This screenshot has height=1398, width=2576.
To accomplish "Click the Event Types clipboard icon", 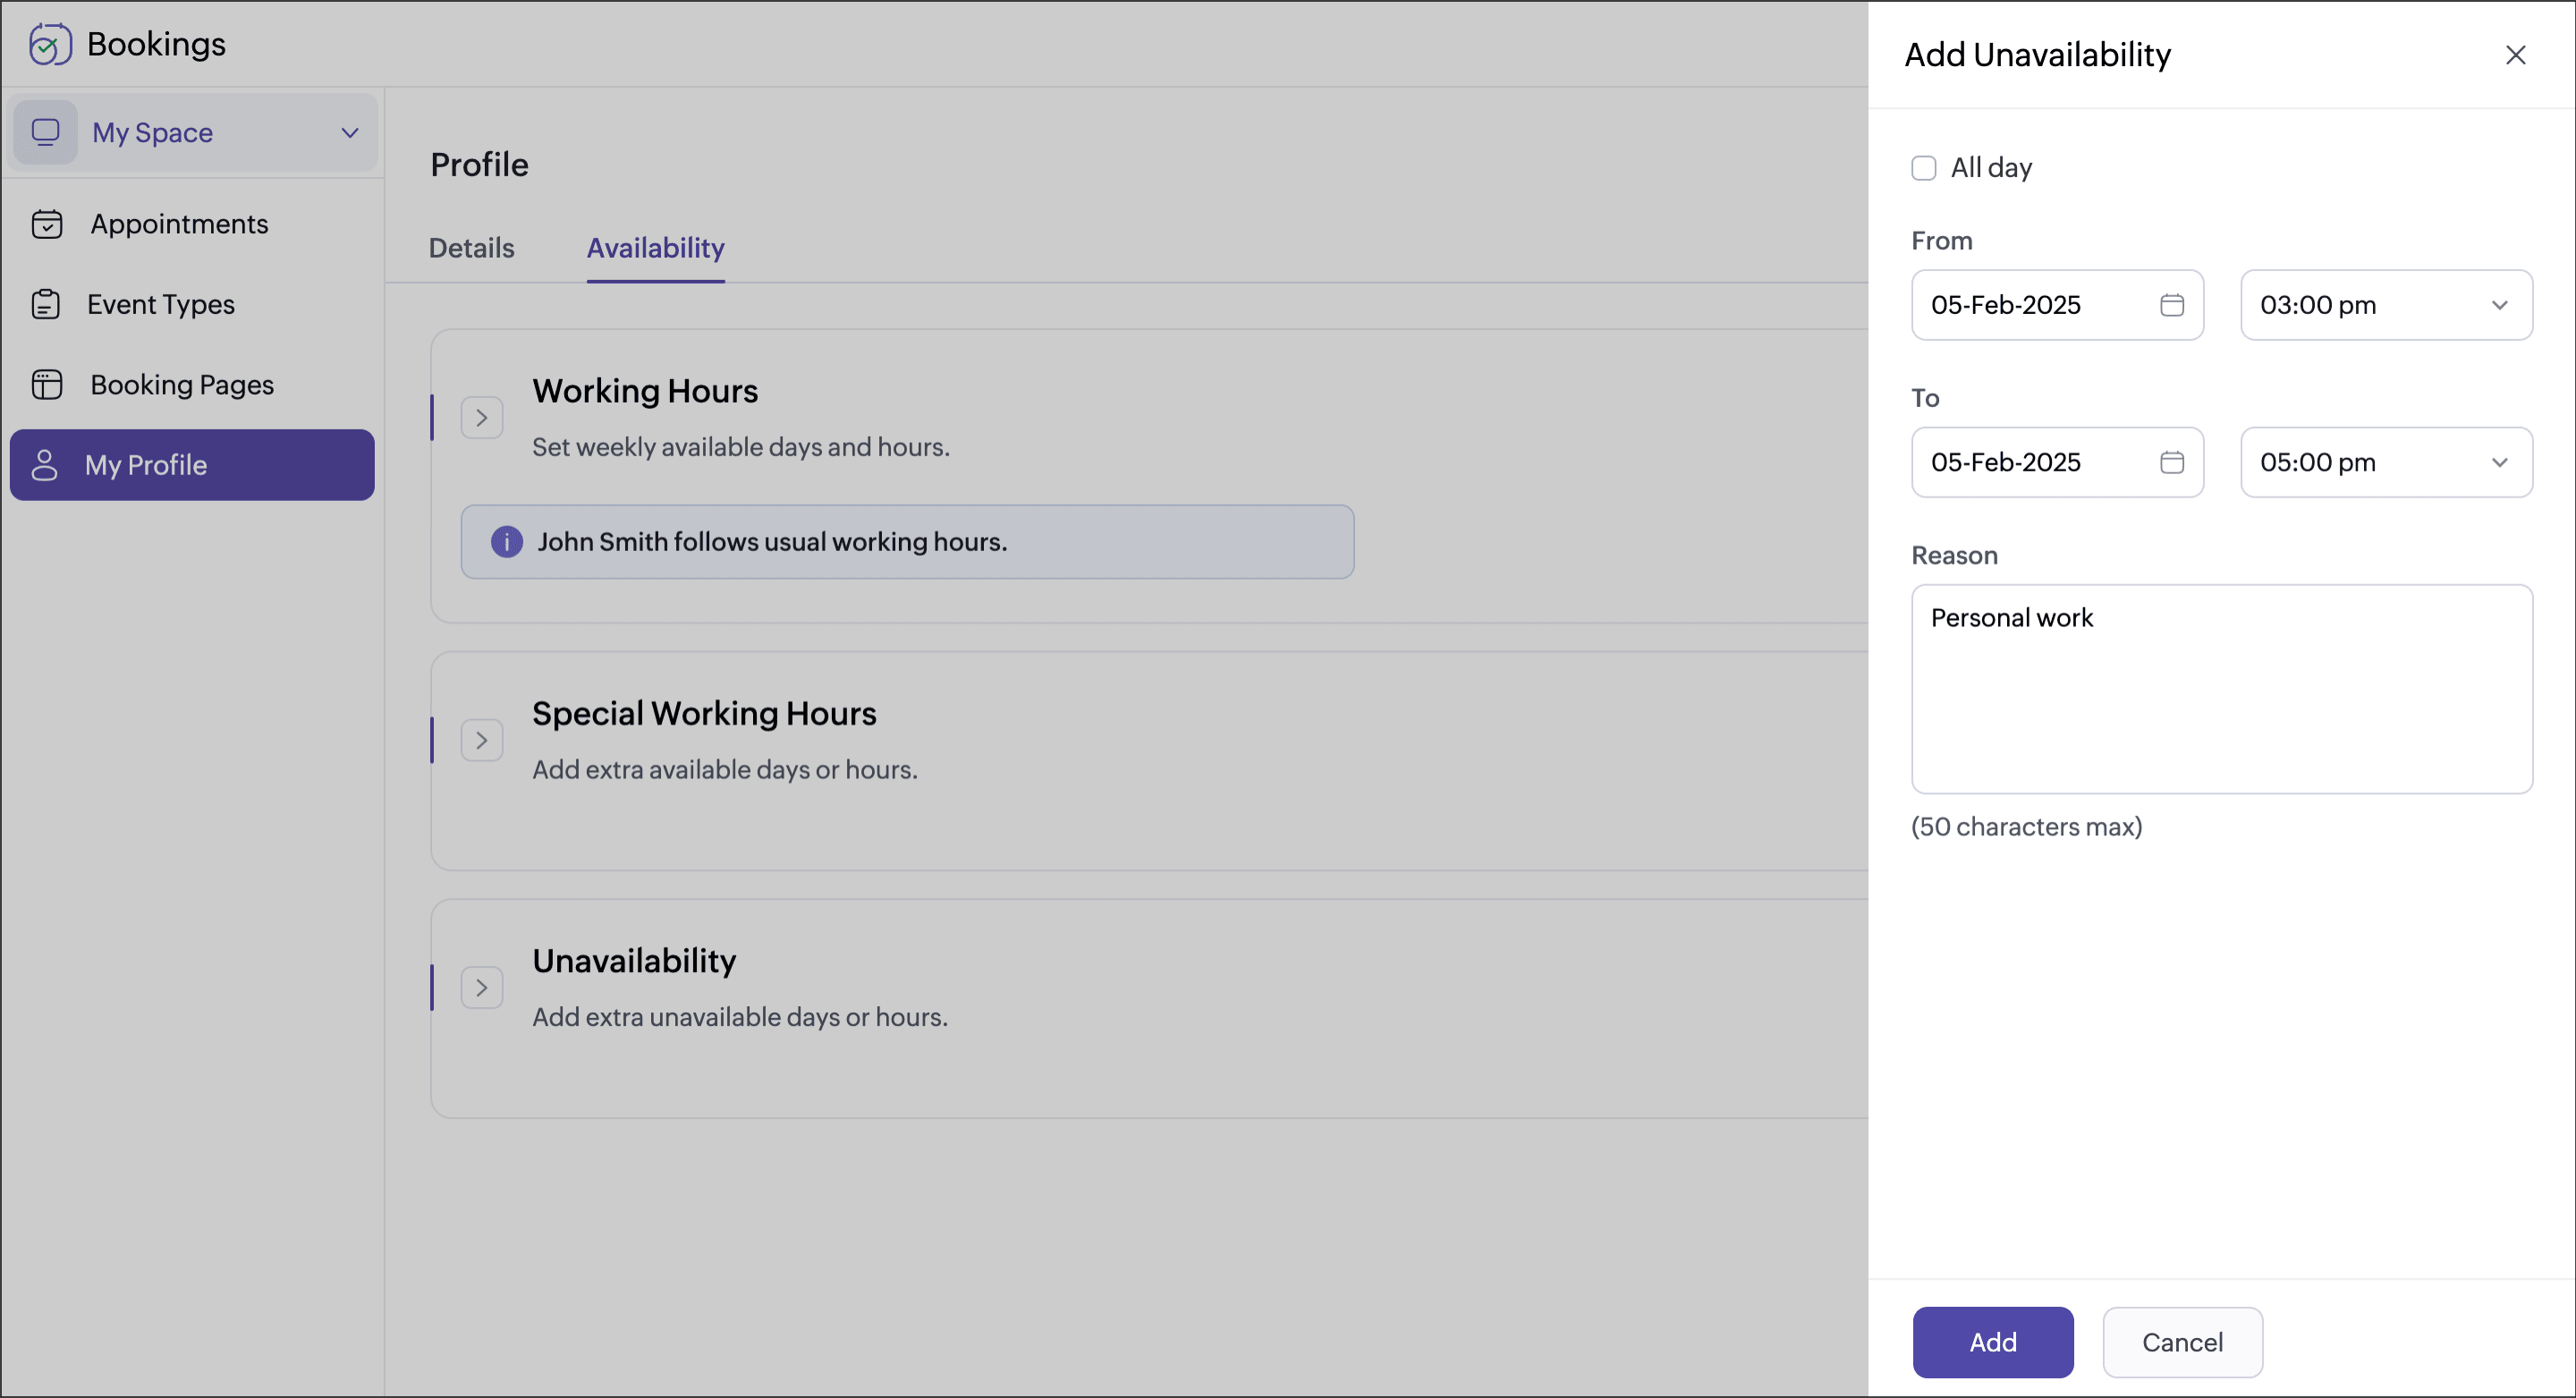I will click(46, 304).
